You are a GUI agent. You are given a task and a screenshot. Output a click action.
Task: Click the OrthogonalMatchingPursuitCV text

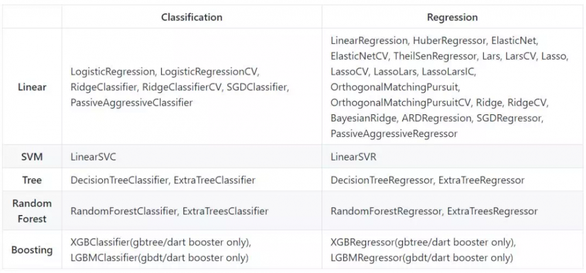401,103
